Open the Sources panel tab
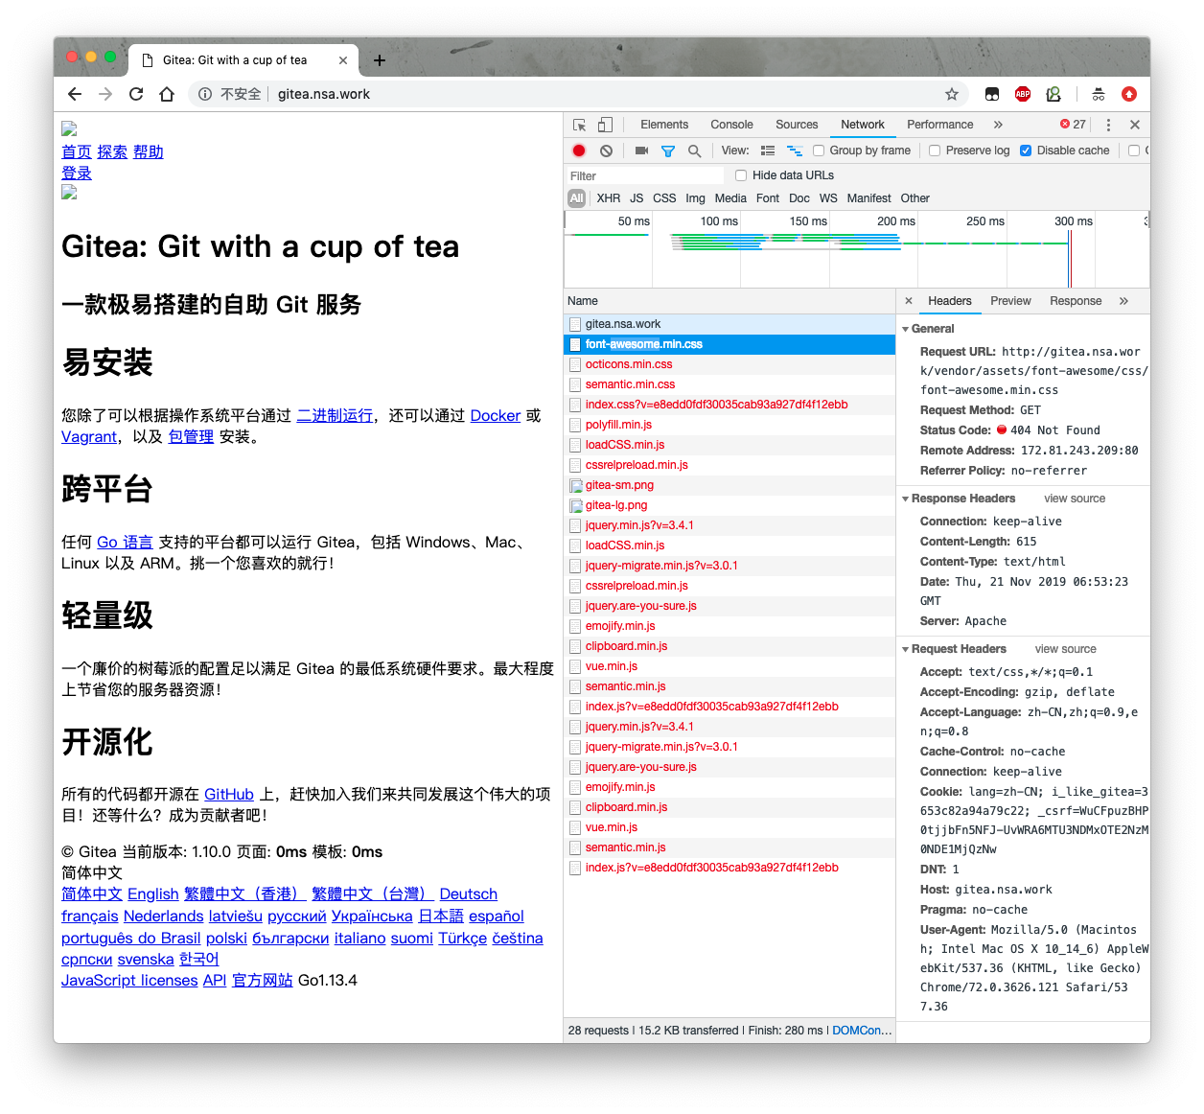 (x=797, y=125)
